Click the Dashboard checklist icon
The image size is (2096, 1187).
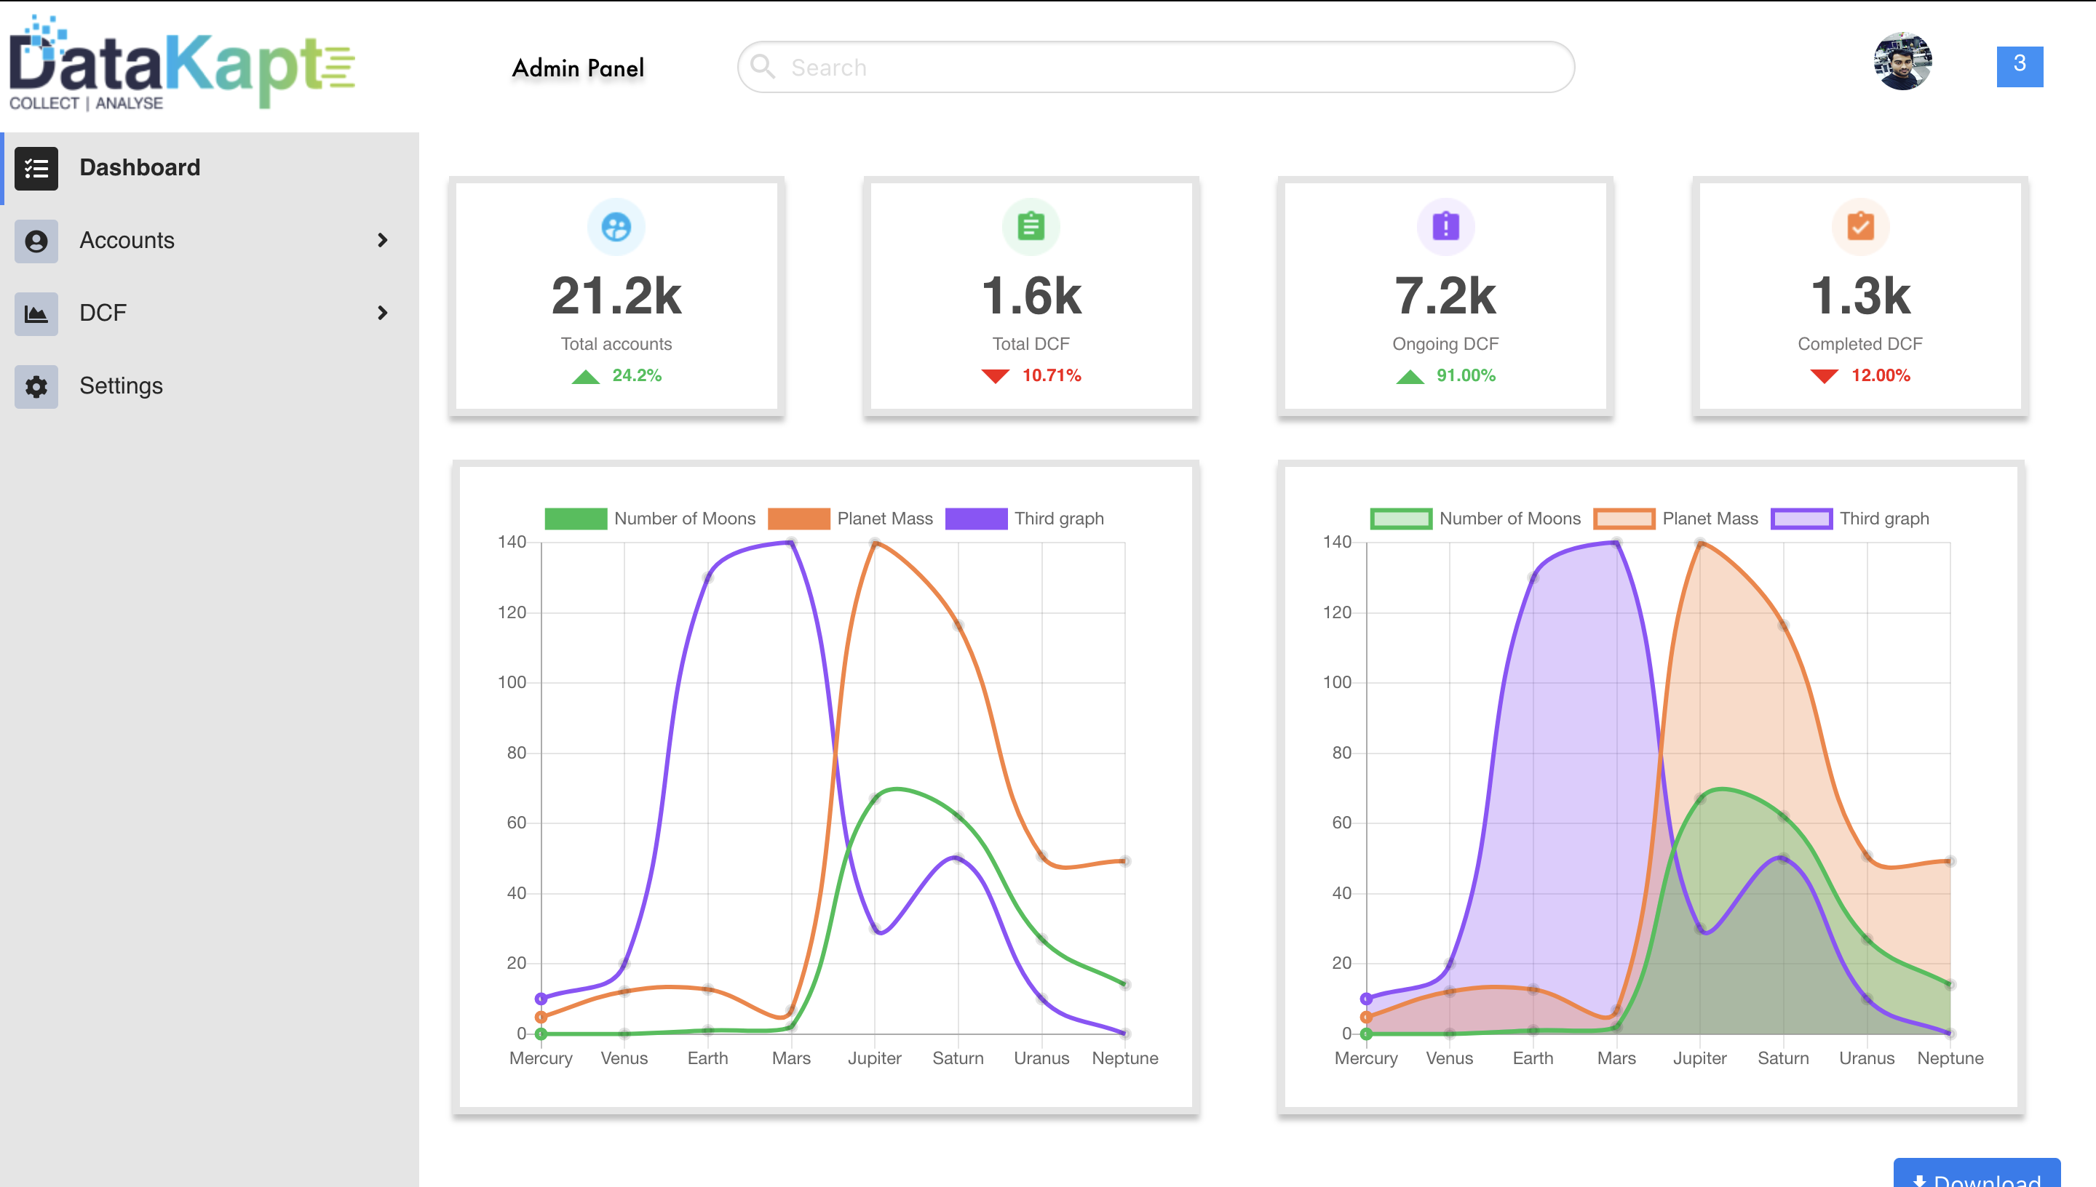coord(36,168)
